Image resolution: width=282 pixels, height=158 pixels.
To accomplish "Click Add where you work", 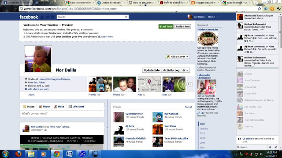I will click(x=38, y=89).
